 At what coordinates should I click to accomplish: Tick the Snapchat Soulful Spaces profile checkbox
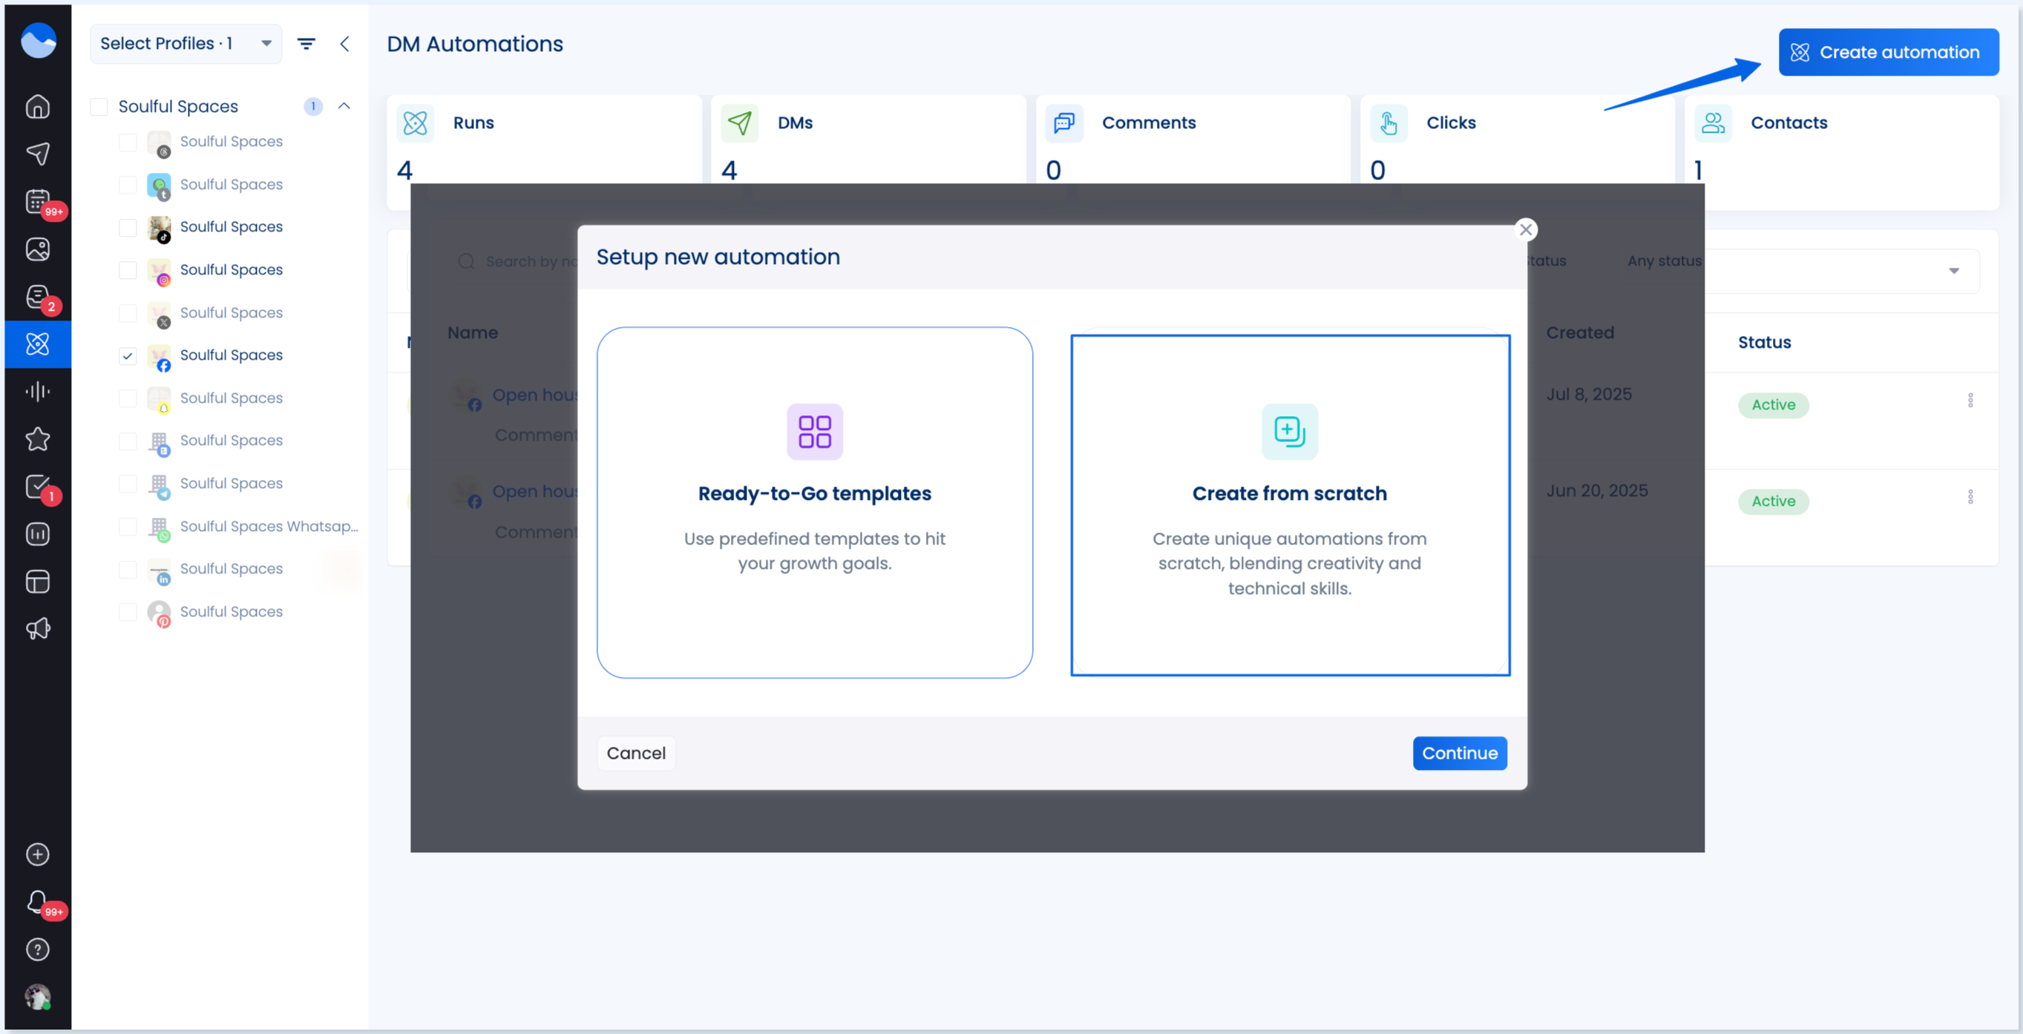(127, 399)
